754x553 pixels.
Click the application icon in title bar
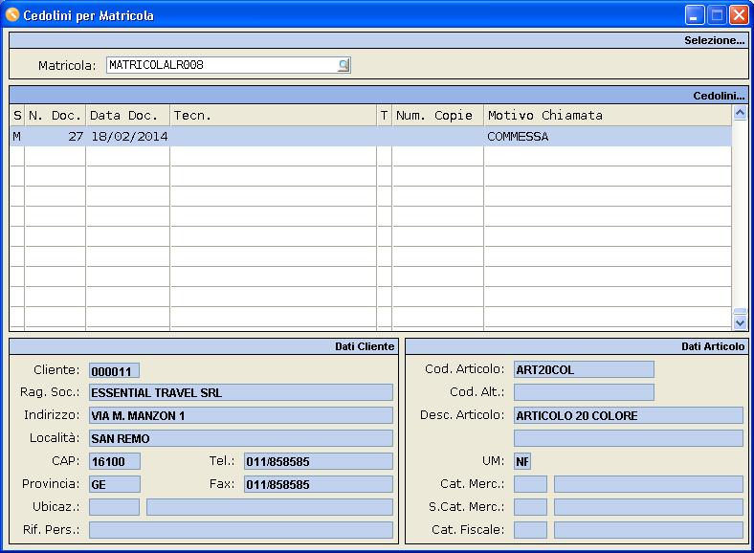(12, 15)
